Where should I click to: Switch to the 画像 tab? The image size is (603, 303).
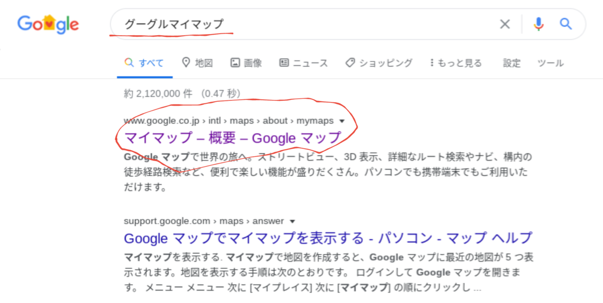[x=246, y=63]
